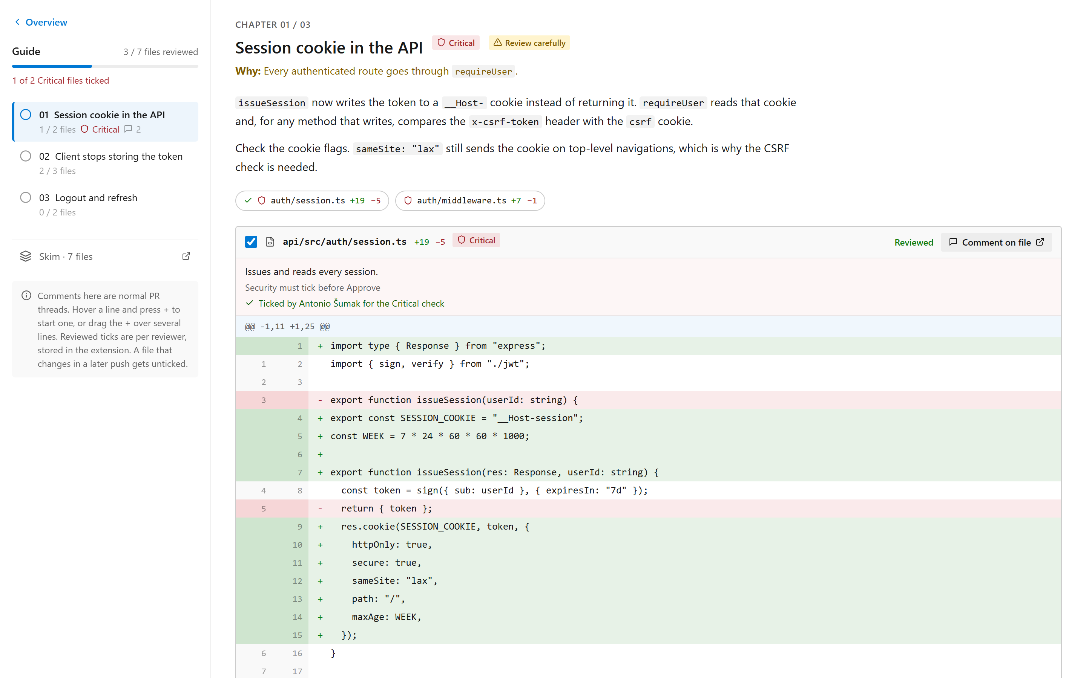This screenshot has height=678, width=1086.
Task: Click the files reviewed progress bar
Action: [x=106, y=66]
